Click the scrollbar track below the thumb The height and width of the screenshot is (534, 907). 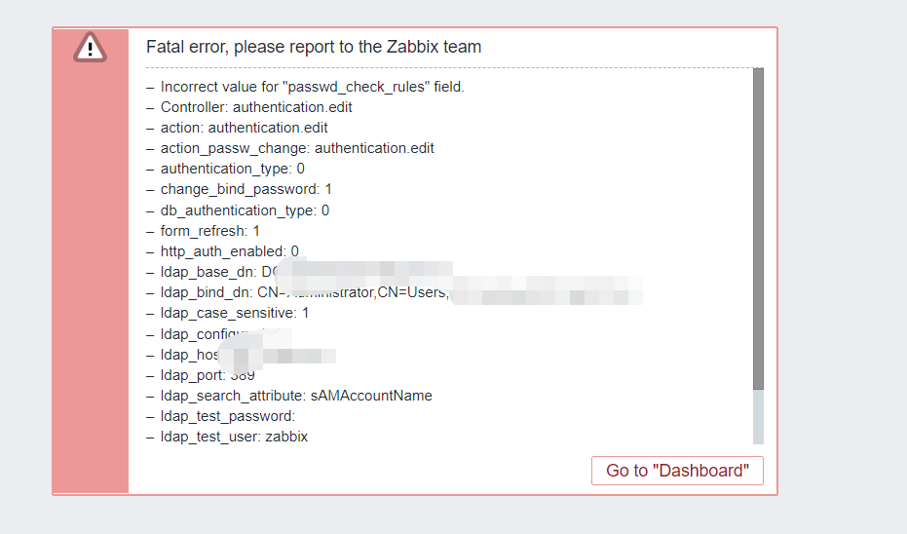click(x=758, y=417)
